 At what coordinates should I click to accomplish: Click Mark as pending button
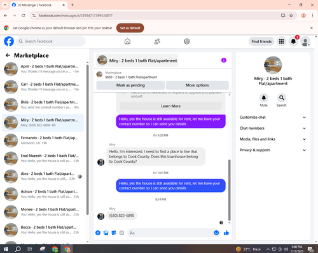[x=130, y=85]
